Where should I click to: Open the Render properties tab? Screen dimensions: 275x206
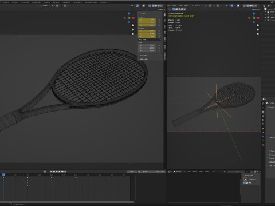tap(263, 108)
